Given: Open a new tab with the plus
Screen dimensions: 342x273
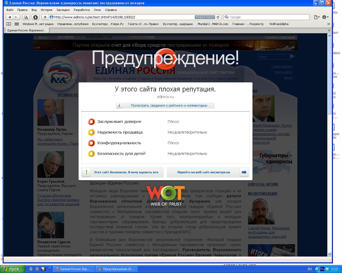Looking at the screenshot, I should 329,30.
